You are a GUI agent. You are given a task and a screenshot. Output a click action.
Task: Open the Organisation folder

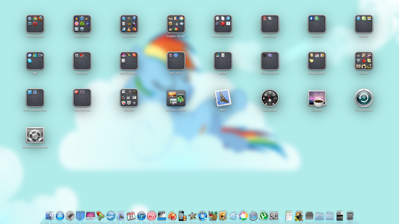(x=317, y=61)
